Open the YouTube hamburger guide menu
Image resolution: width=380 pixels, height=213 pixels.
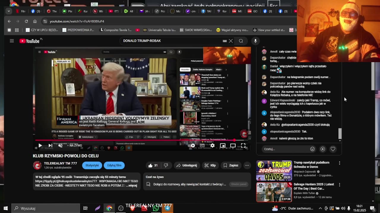[x=12, y=41]
